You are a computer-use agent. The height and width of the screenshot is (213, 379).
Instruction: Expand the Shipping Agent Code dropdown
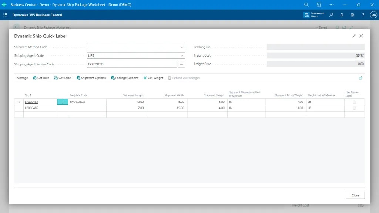pos(182,56)
